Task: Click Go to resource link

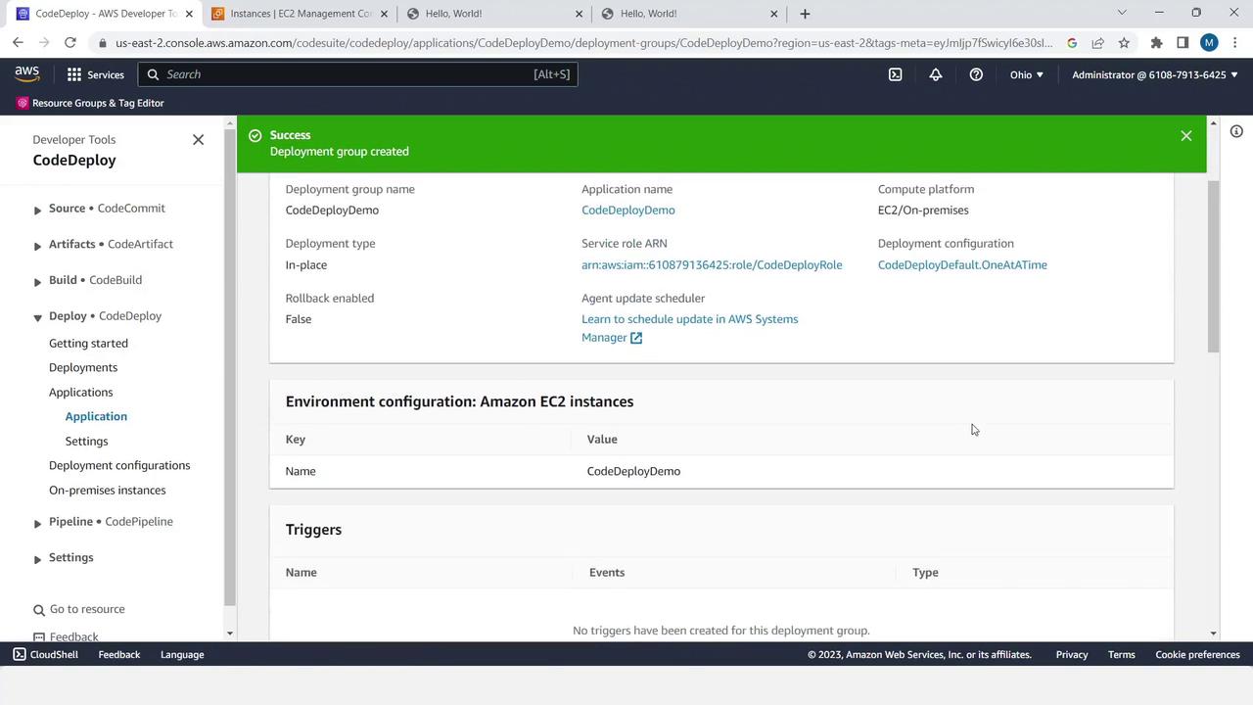Action: click(x=87, y=609)
